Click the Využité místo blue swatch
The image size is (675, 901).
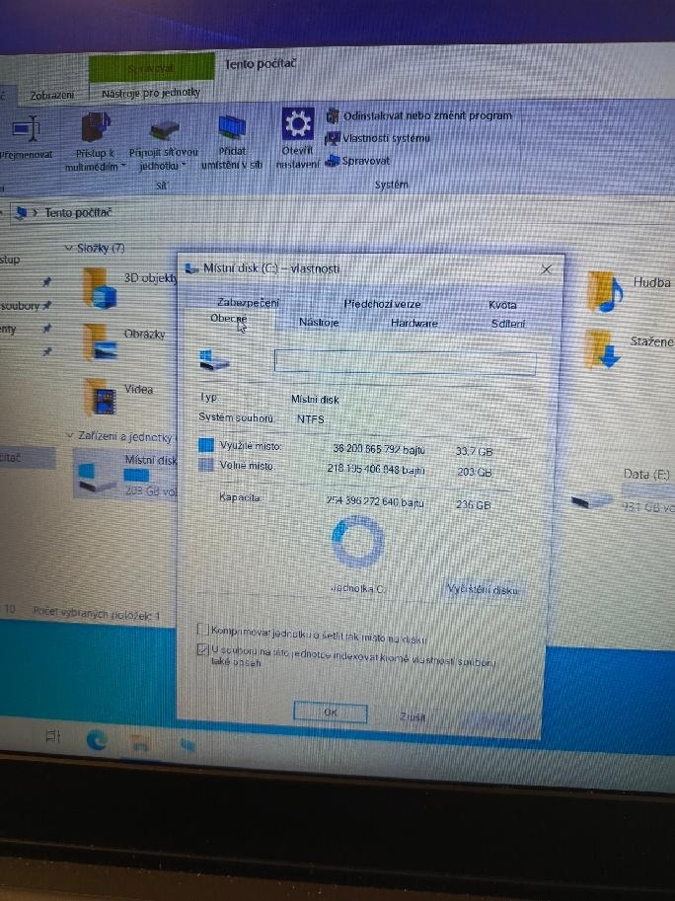point(206,445)
